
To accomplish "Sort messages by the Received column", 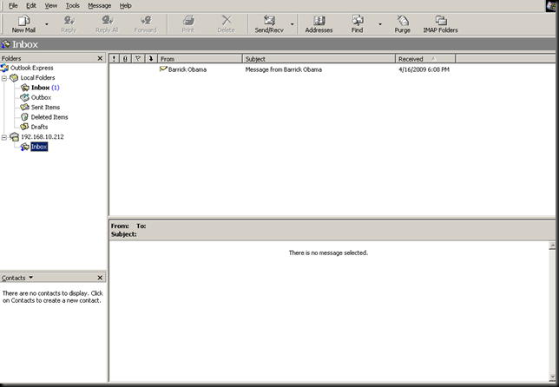I will tap(425, 59).
